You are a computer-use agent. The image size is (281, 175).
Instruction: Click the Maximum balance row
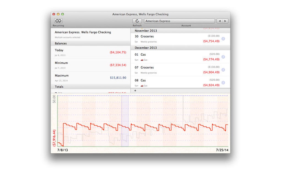pos(91,78)
